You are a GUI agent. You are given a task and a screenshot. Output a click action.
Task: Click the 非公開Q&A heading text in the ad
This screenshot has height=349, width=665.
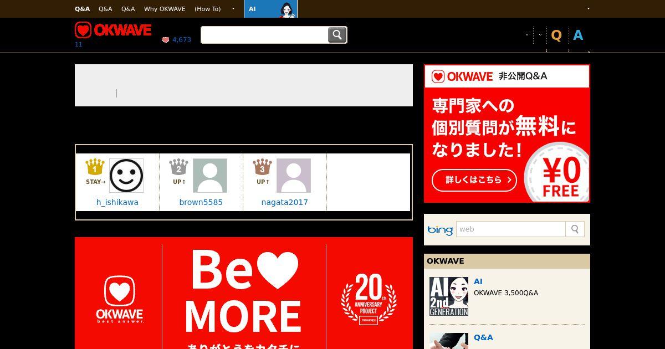523,76
